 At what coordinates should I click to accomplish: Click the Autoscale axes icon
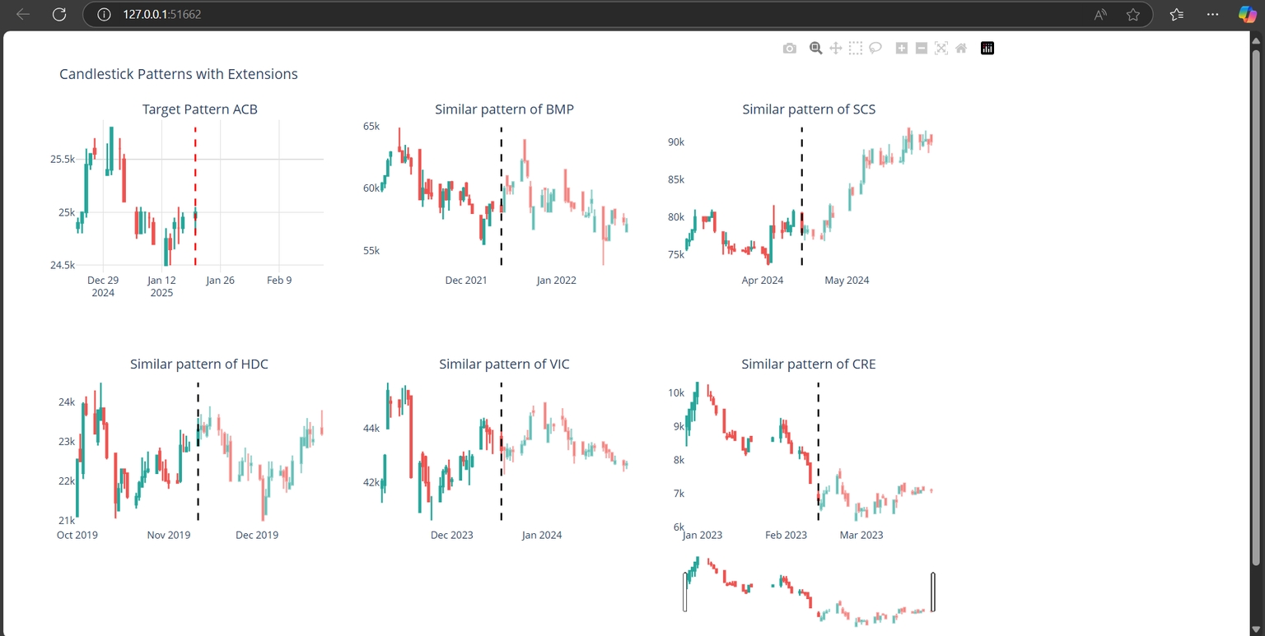[x=941, y=49]
